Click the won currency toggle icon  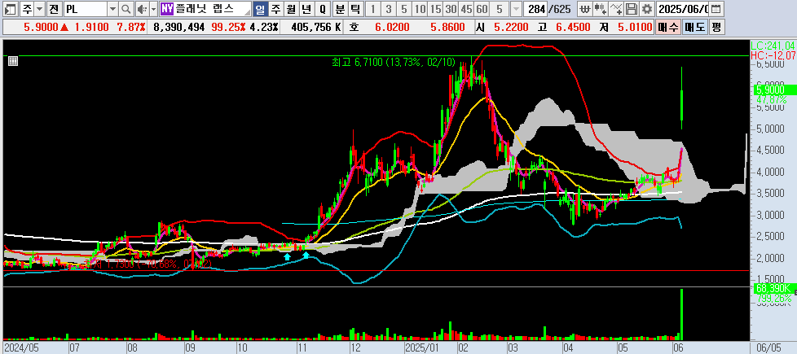click(585, 9)
